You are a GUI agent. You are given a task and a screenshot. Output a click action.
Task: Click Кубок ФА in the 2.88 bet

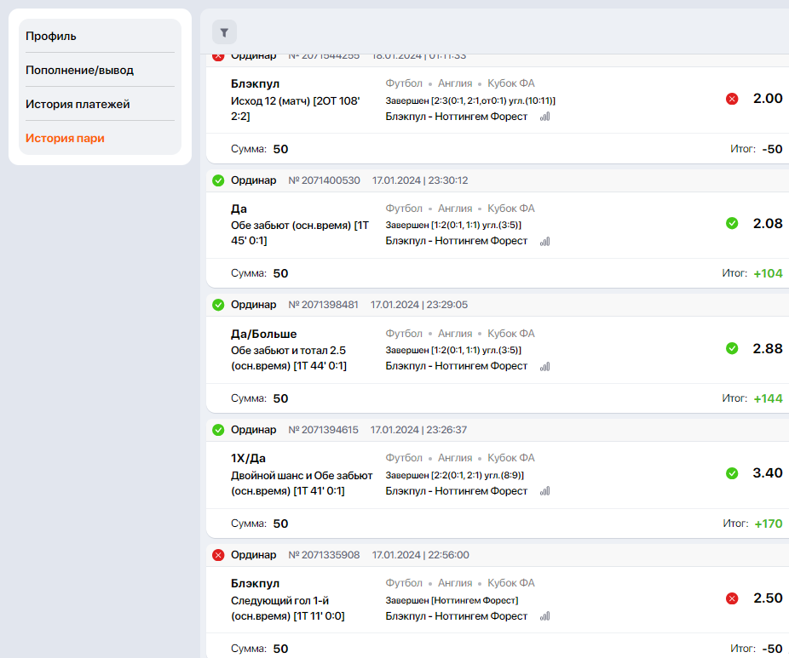pyautogui.click(x=510, y=334)
